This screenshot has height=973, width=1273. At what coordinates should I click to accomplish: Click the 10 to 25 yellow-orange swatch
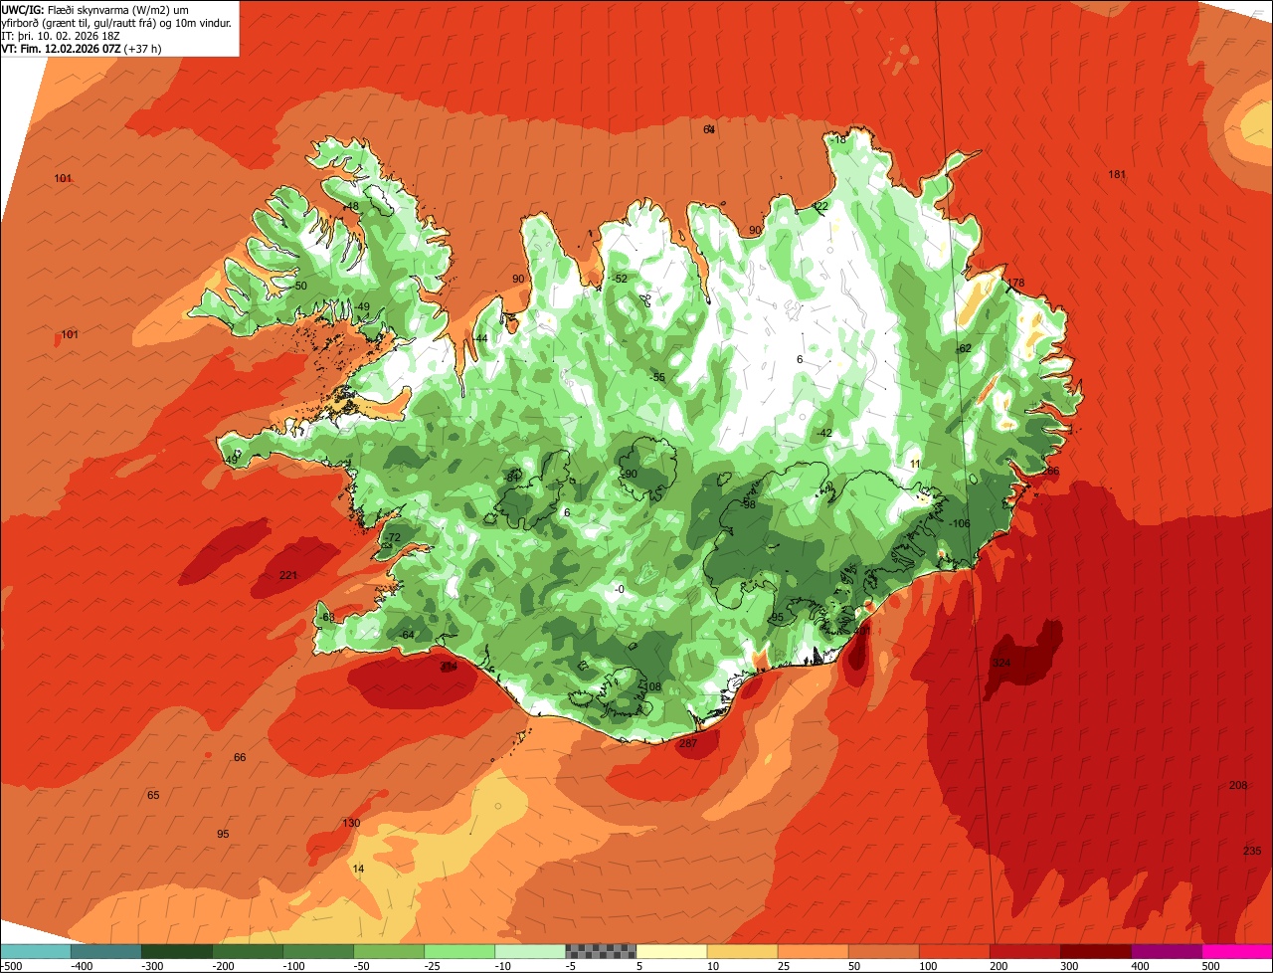click(742, 951)
